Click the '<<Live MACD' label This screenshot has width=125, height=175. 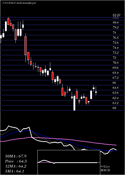coord(105,168)
